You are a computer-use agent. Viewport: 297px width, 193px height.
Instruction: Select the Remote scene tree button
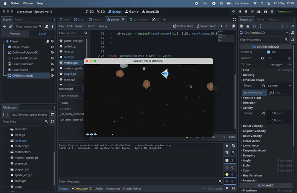click(15, 34)
